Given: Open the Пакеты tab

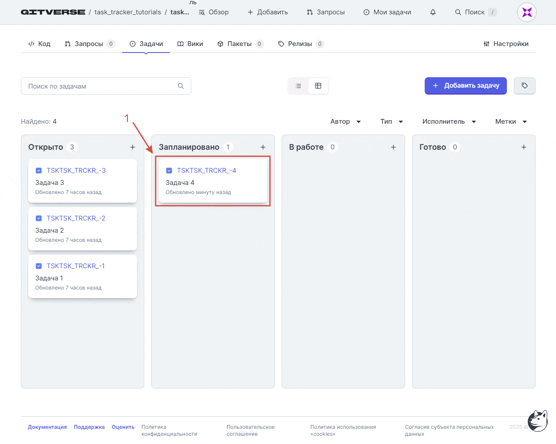Looking at the screenshot, I should click(240, 44).
